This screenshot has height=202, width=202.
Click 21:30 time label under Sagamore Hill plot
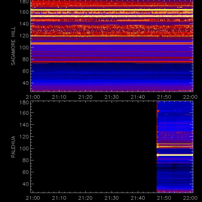point(112,97)
